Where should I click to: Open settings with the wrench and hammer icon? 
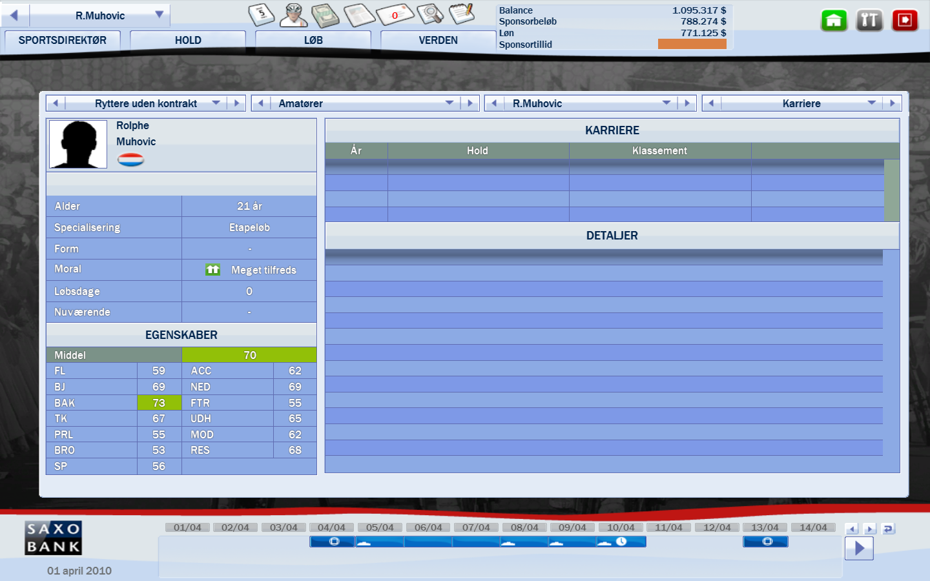(869, 21)
